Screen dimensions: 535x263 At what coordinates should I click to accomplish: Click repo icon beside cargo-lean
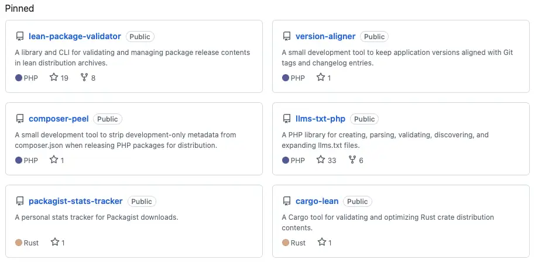pyautogui.click(x=287, y=201)
